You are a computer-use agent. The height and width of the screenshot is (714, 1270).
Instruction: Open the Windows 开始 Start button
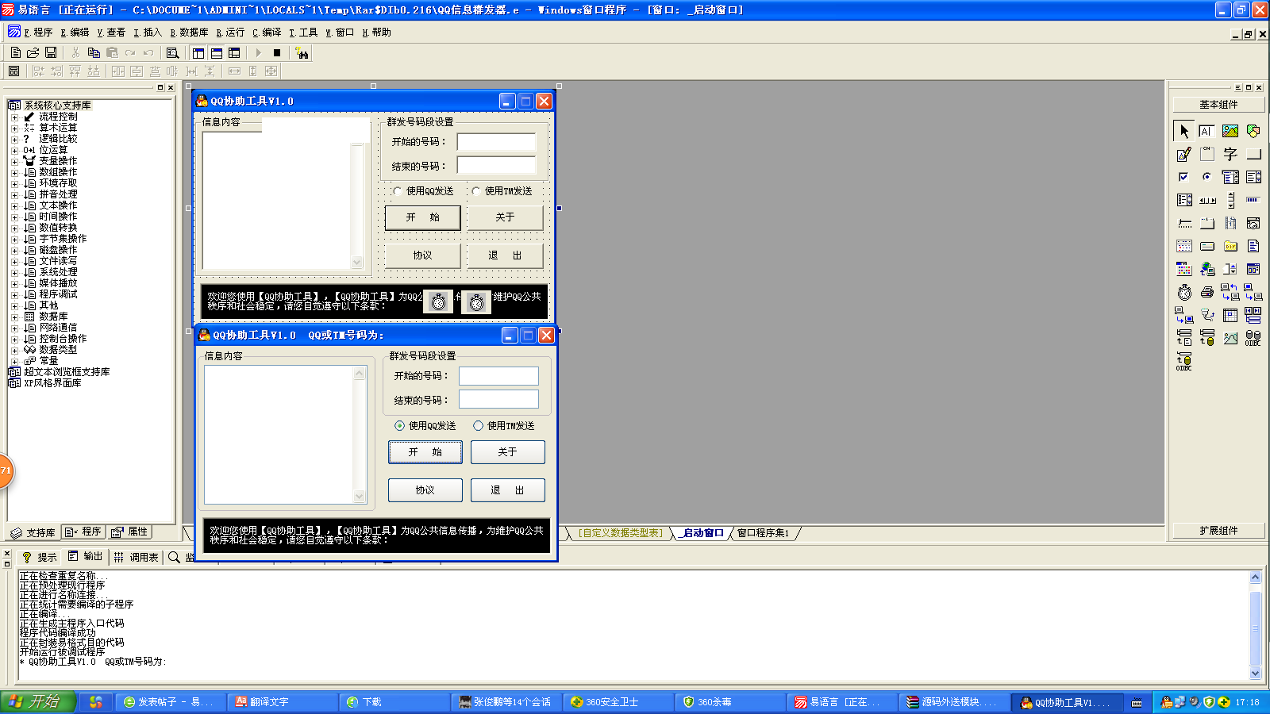click(x=37, y=702)
